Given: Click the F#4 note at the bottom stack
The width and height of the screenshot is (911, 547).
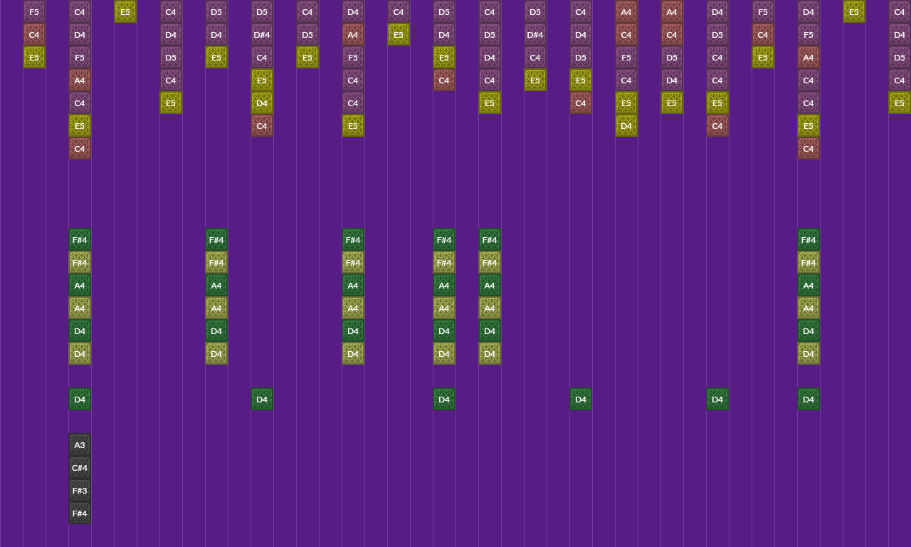Looking at the screenshot, I should pos(79,513).
